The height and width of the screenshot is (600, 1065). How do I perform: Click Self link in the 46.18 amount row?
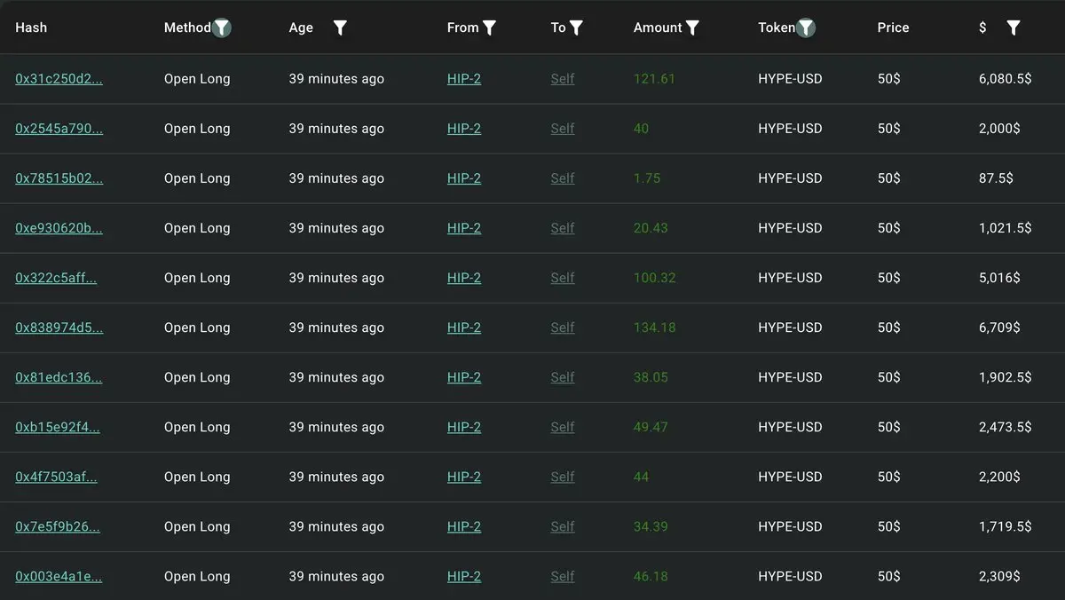[563, 576]
